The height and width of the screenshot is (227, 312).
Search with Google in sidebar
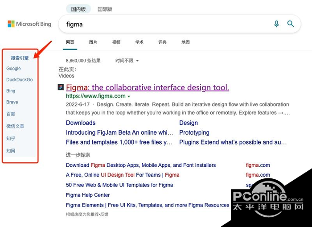coord(13,69)
